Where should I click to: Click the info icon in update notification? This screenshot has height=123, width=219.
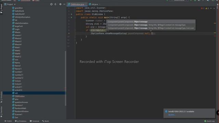click(x=166, y=111)
